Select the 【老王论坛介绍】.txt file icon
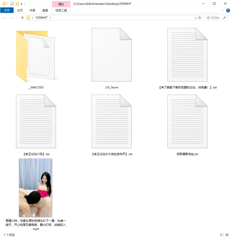The image size is (231, 238). [x=36, y=121]
